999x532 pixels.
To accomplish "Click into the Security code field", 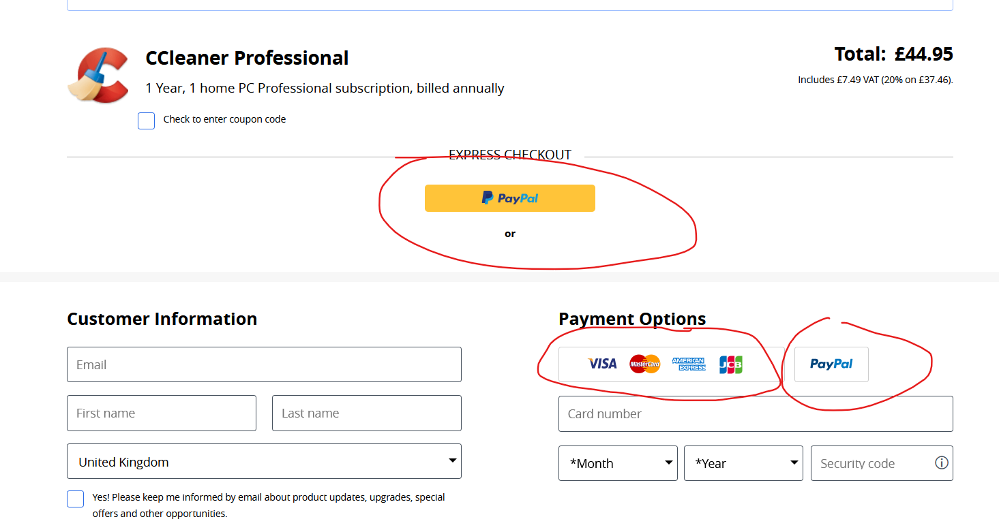I will pos(873,463).
